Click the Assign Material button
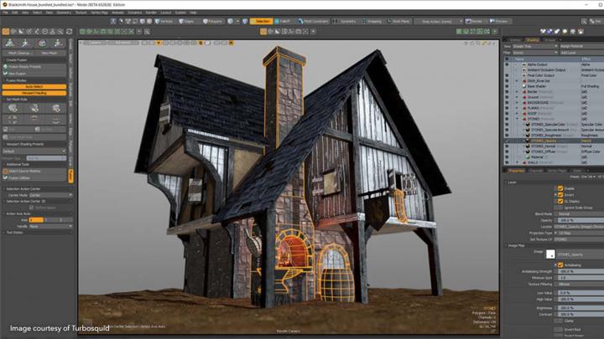The height and width of the screenshot is (339, 604). [x=582, y=46]
